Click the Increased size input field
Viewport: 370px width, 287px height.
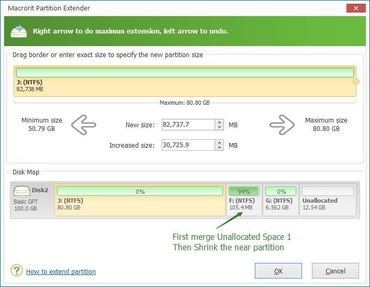[188, 145]
